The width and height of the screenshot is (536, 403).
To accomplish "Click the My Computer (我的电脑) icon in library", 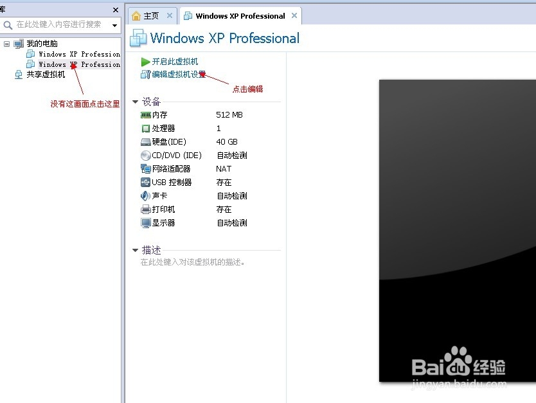I will (x=19, y=44).
